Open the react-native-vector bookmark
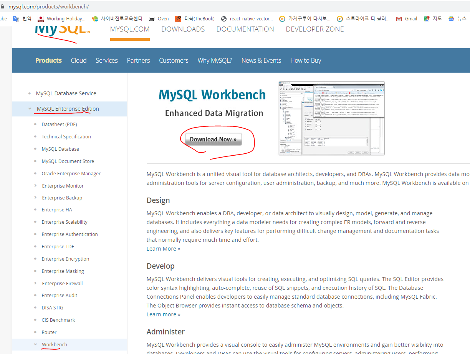470x354 pixels. pyautogui.click(x=247, y=18)
